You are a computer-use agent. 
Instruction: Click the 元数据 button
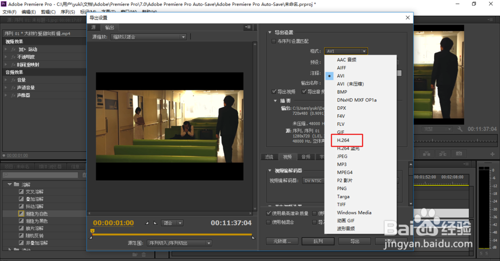click(282, 241)
